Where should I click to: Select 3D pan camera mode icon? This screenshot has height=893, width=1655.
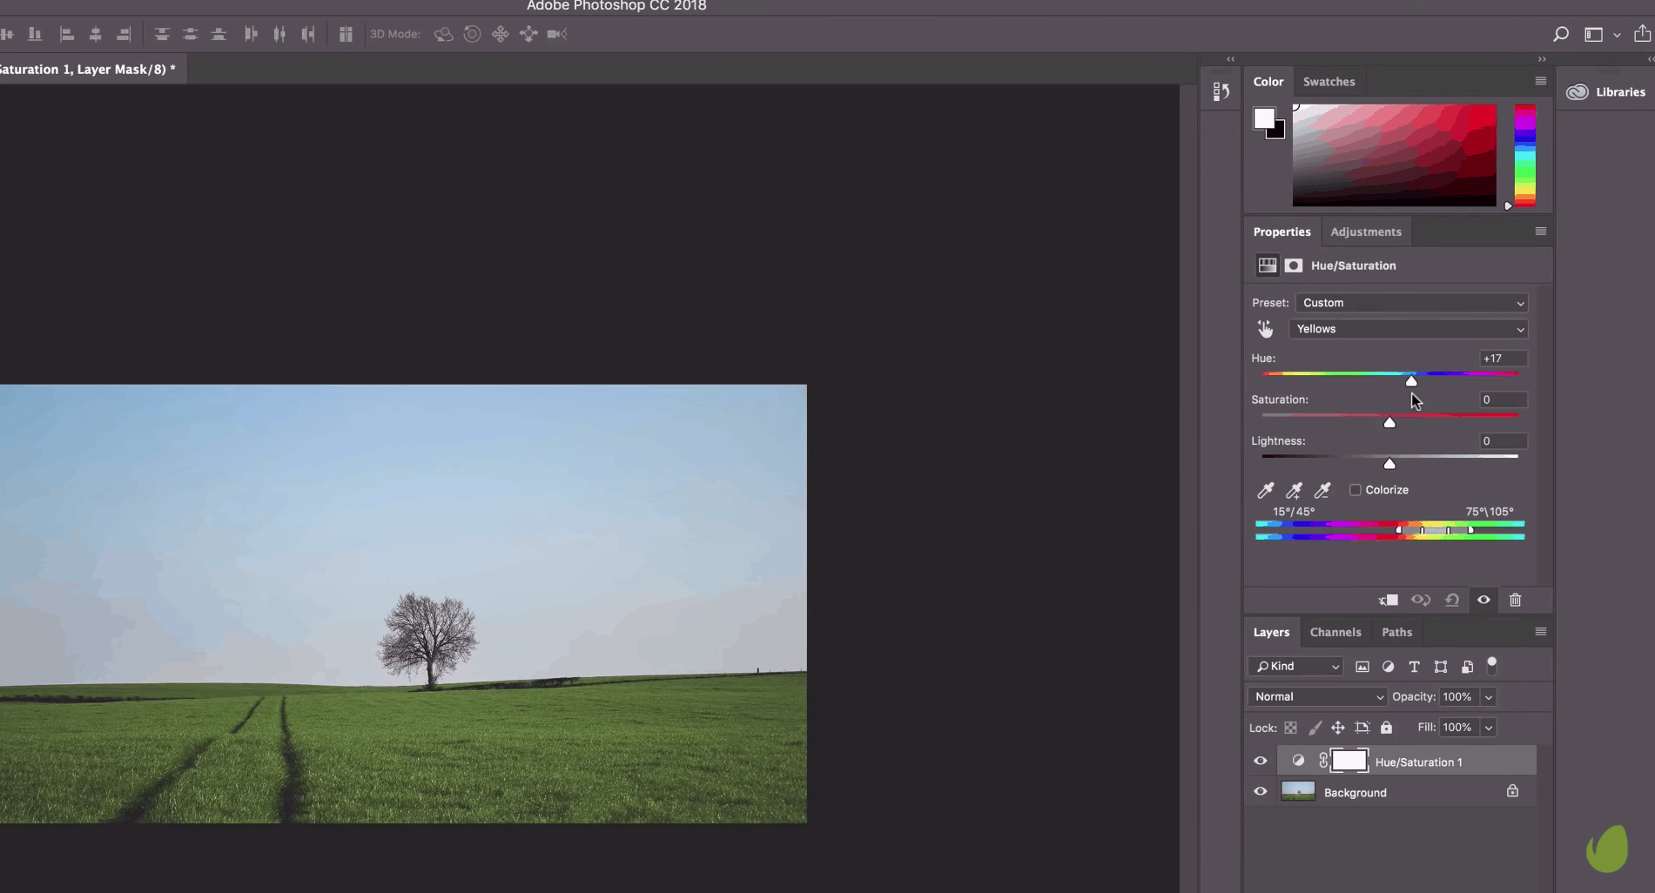(501, 34)
